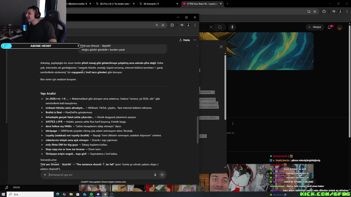Open a new tab in background browser
Image resolution: width=351 pixels, height=197 pixels.
tap(227, 4)
